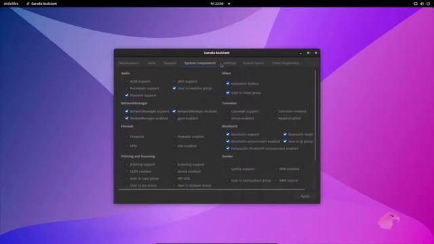Screen dimensions: 434x244
Task: Open the Activities overview
Action: 11,3
